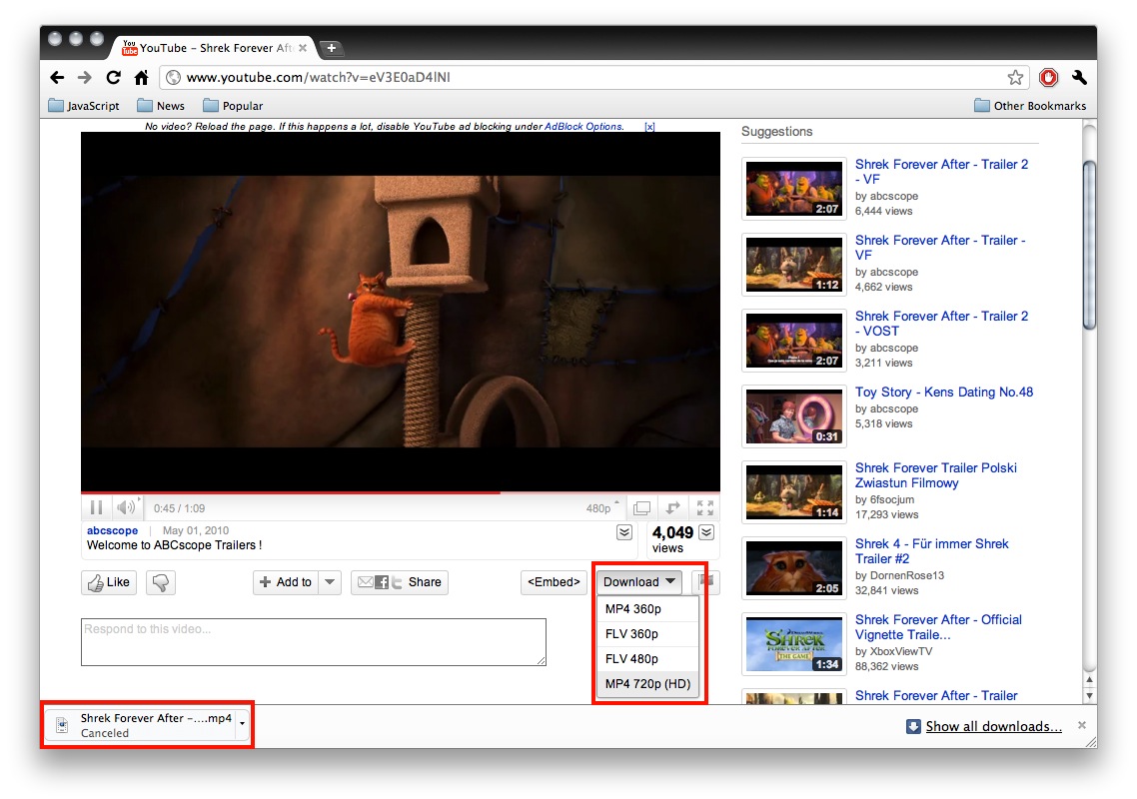Open the Popular bookmarks folder
Screen dimensions: 1137x799
(233, 106)
